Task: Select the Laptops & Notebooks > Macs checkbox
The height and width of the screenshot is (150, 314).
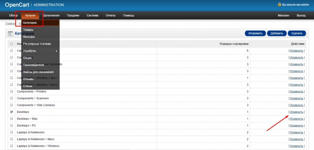Action: 11,139
